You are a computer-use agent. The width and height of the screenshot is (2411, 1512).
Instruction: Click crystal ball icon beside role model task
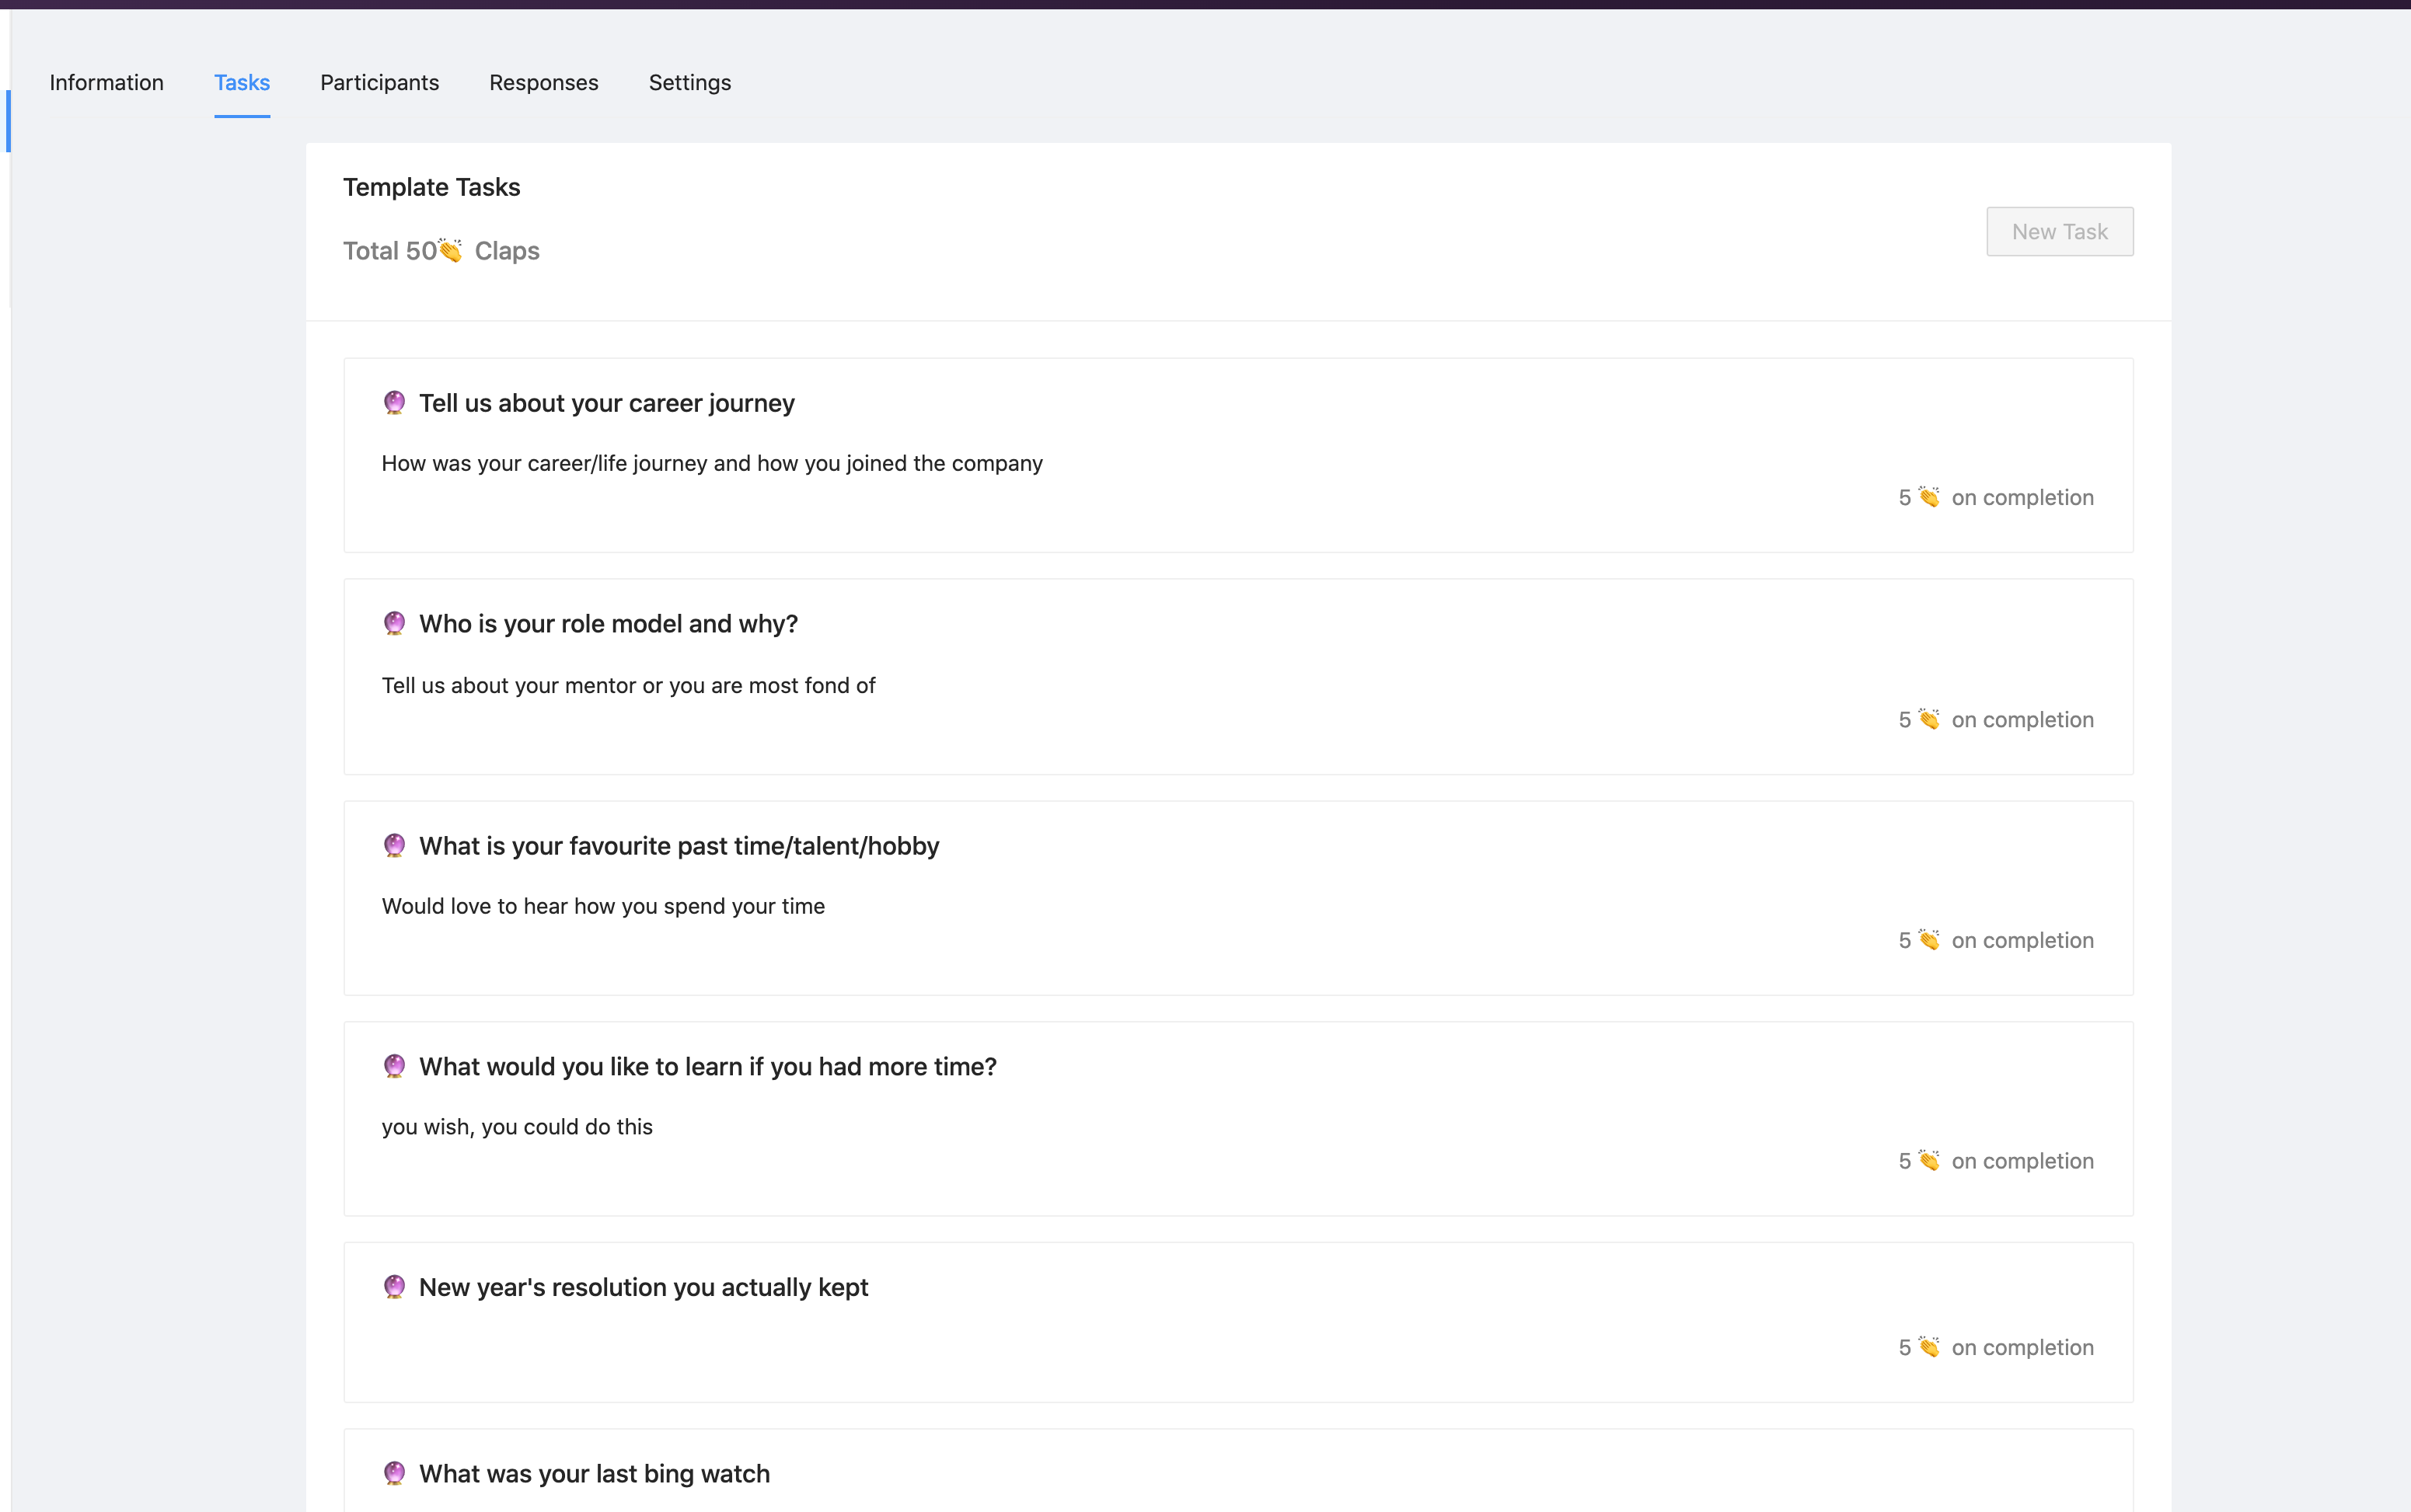[x=394, y=624]
